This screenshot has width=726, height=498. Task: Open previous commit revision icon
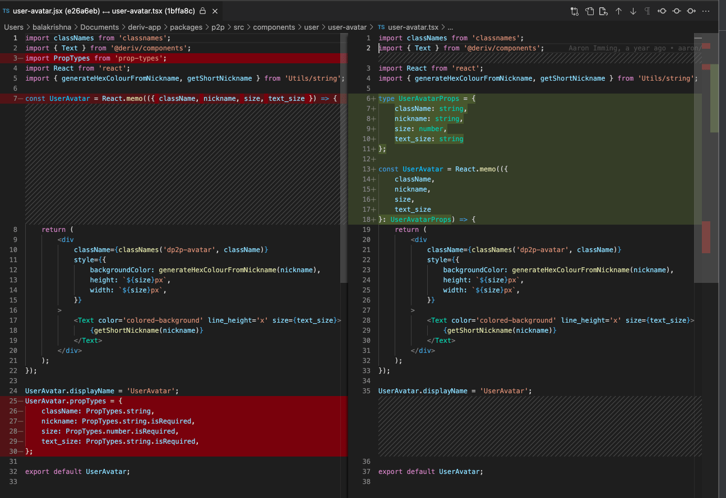(662, 11)
